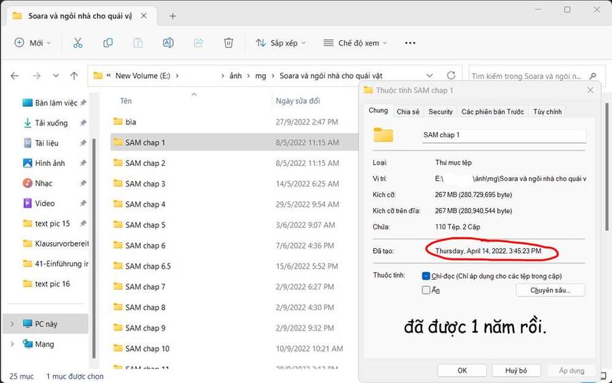The height and width of the screenshot is (383, 612).
Task: Switch to the Security tab
Action: [x=440, y=112]
